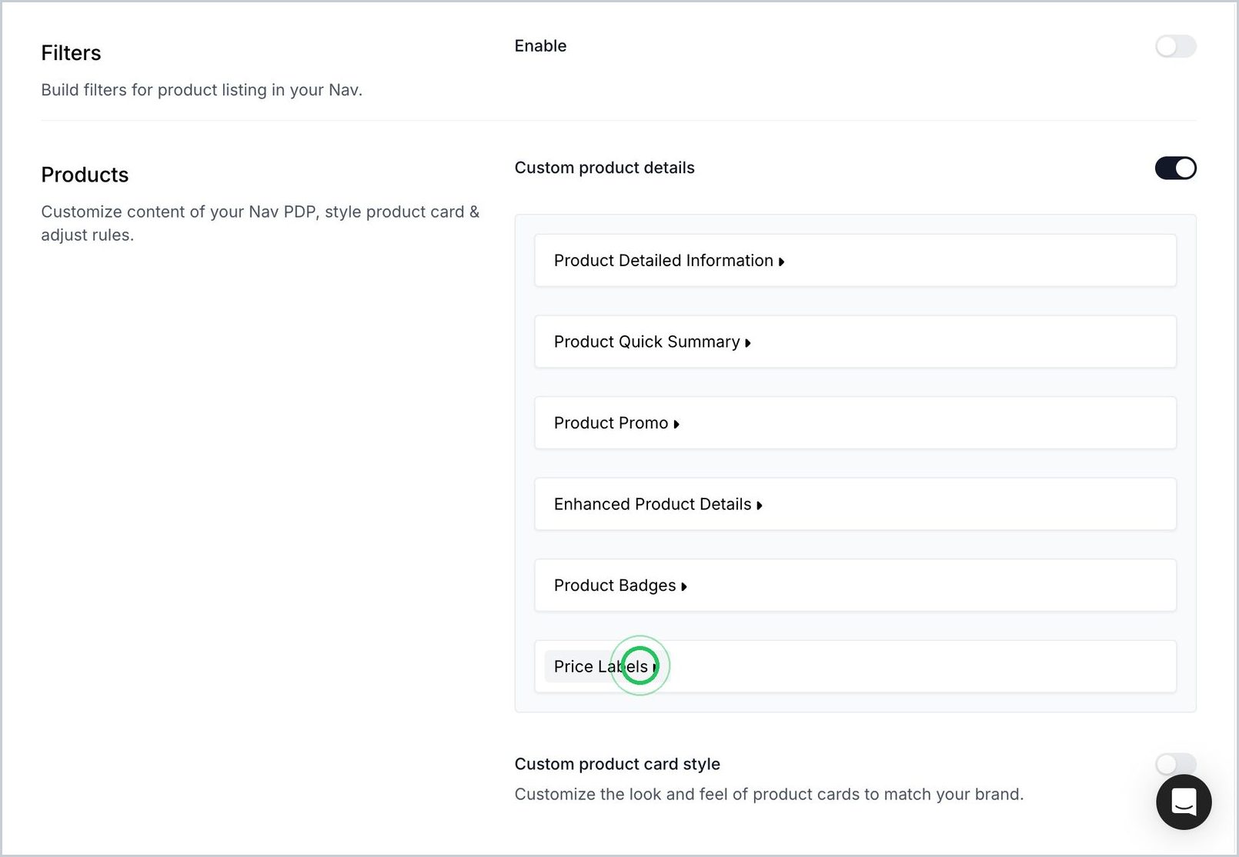Click 'Customize the look and feel' description
Image resolution: width=1239 pixels, height=857 pixels.
(769, 795)
